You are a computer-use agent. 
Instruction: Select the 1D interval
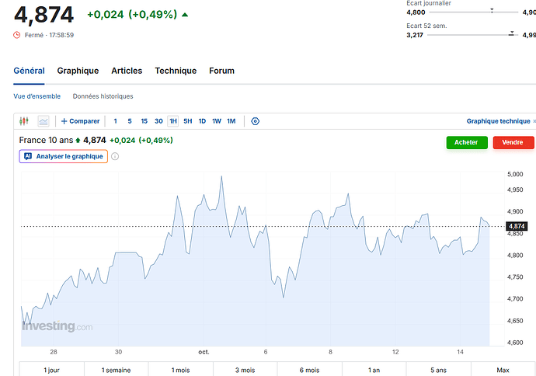pyautogui.click(x=202, y=121)
